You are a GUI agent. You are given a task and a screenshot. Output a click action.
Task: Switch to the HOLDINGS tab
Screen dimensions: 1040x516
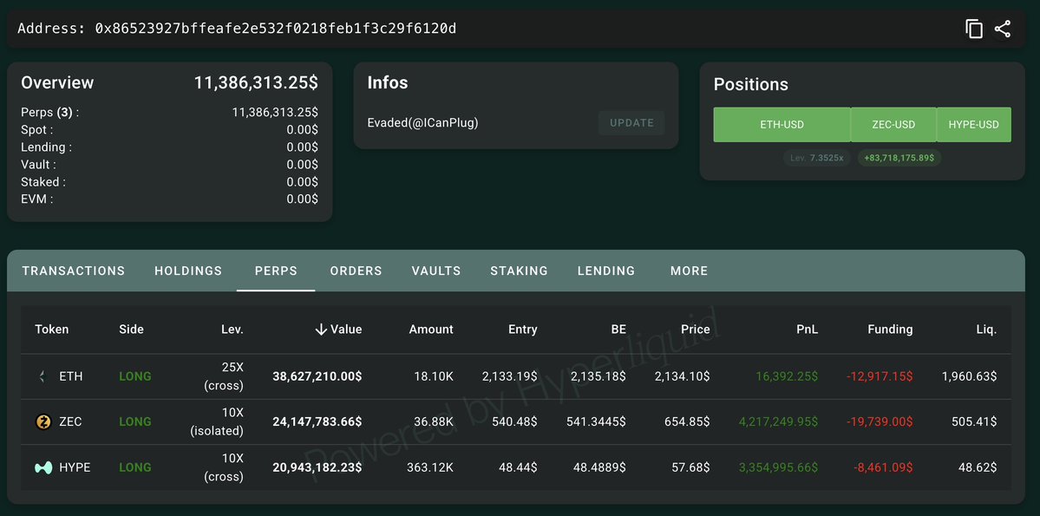[188, 271]
